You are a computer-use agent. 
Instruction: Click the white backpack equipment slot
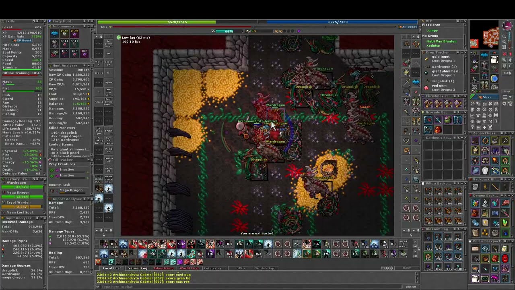coord(494,59)
